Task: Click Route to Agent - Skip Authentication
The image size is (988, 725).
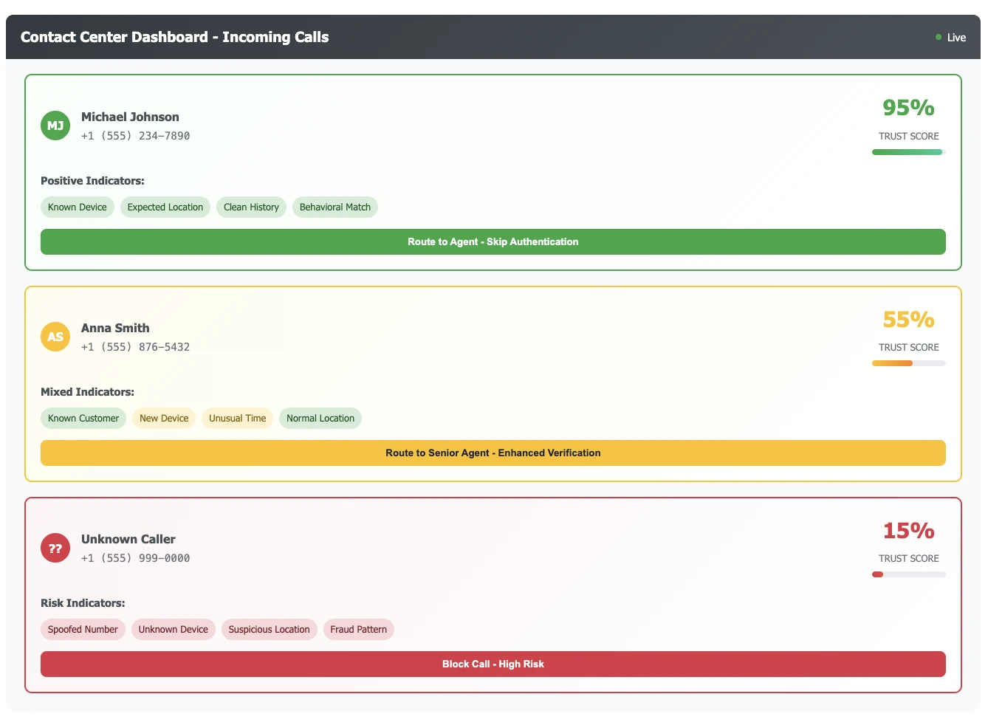Action: point(493,241)
